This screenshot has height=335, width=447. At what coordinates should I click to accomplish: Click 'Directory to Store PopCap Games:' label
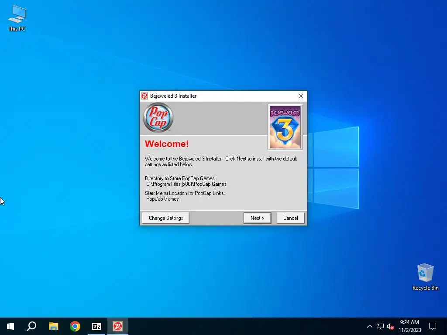click(x=180, y=178)
